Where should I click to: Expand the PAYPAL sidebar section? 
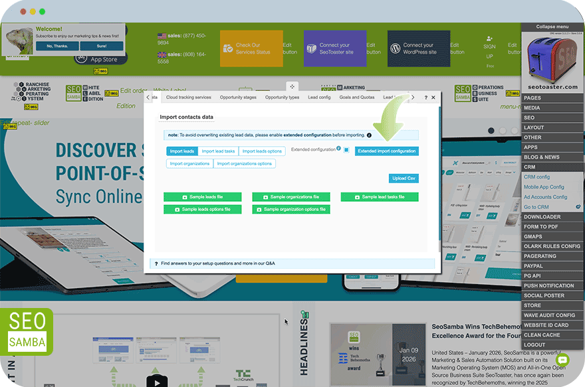552,266
